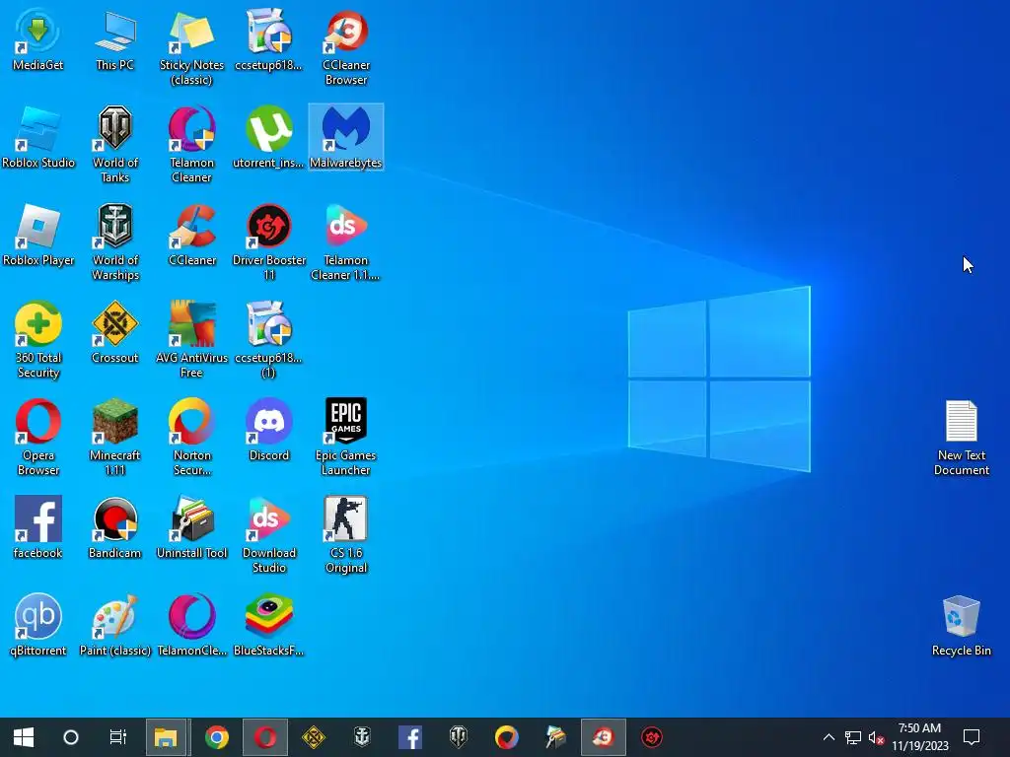Open File Explorer from the taskbar
The height and width of the screenshot is (757, 1010).
click(166, 737)
